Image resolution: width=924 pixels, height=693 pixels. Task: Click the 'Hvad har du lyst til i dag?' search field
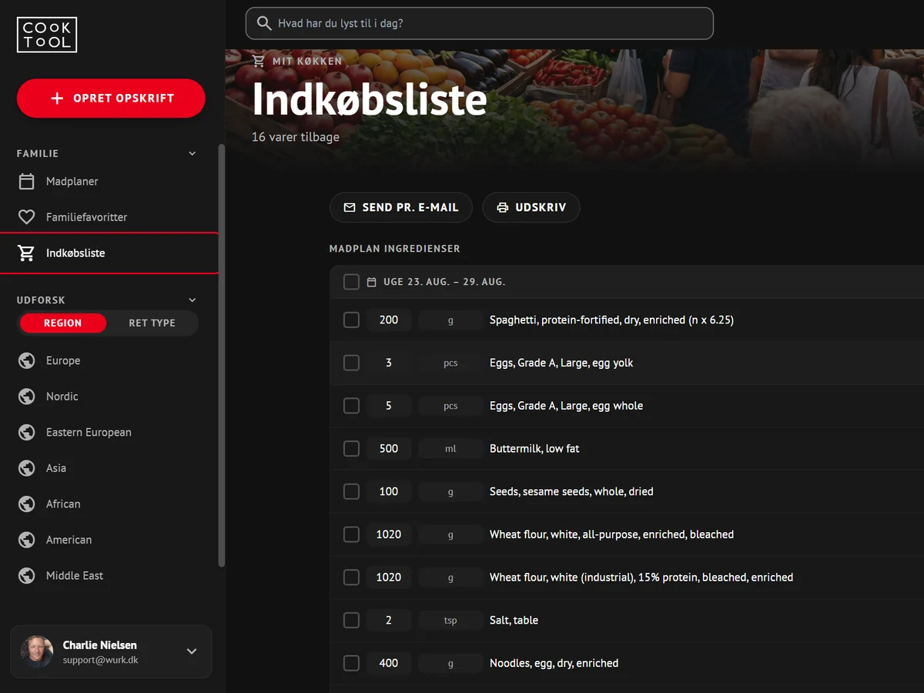480,23
